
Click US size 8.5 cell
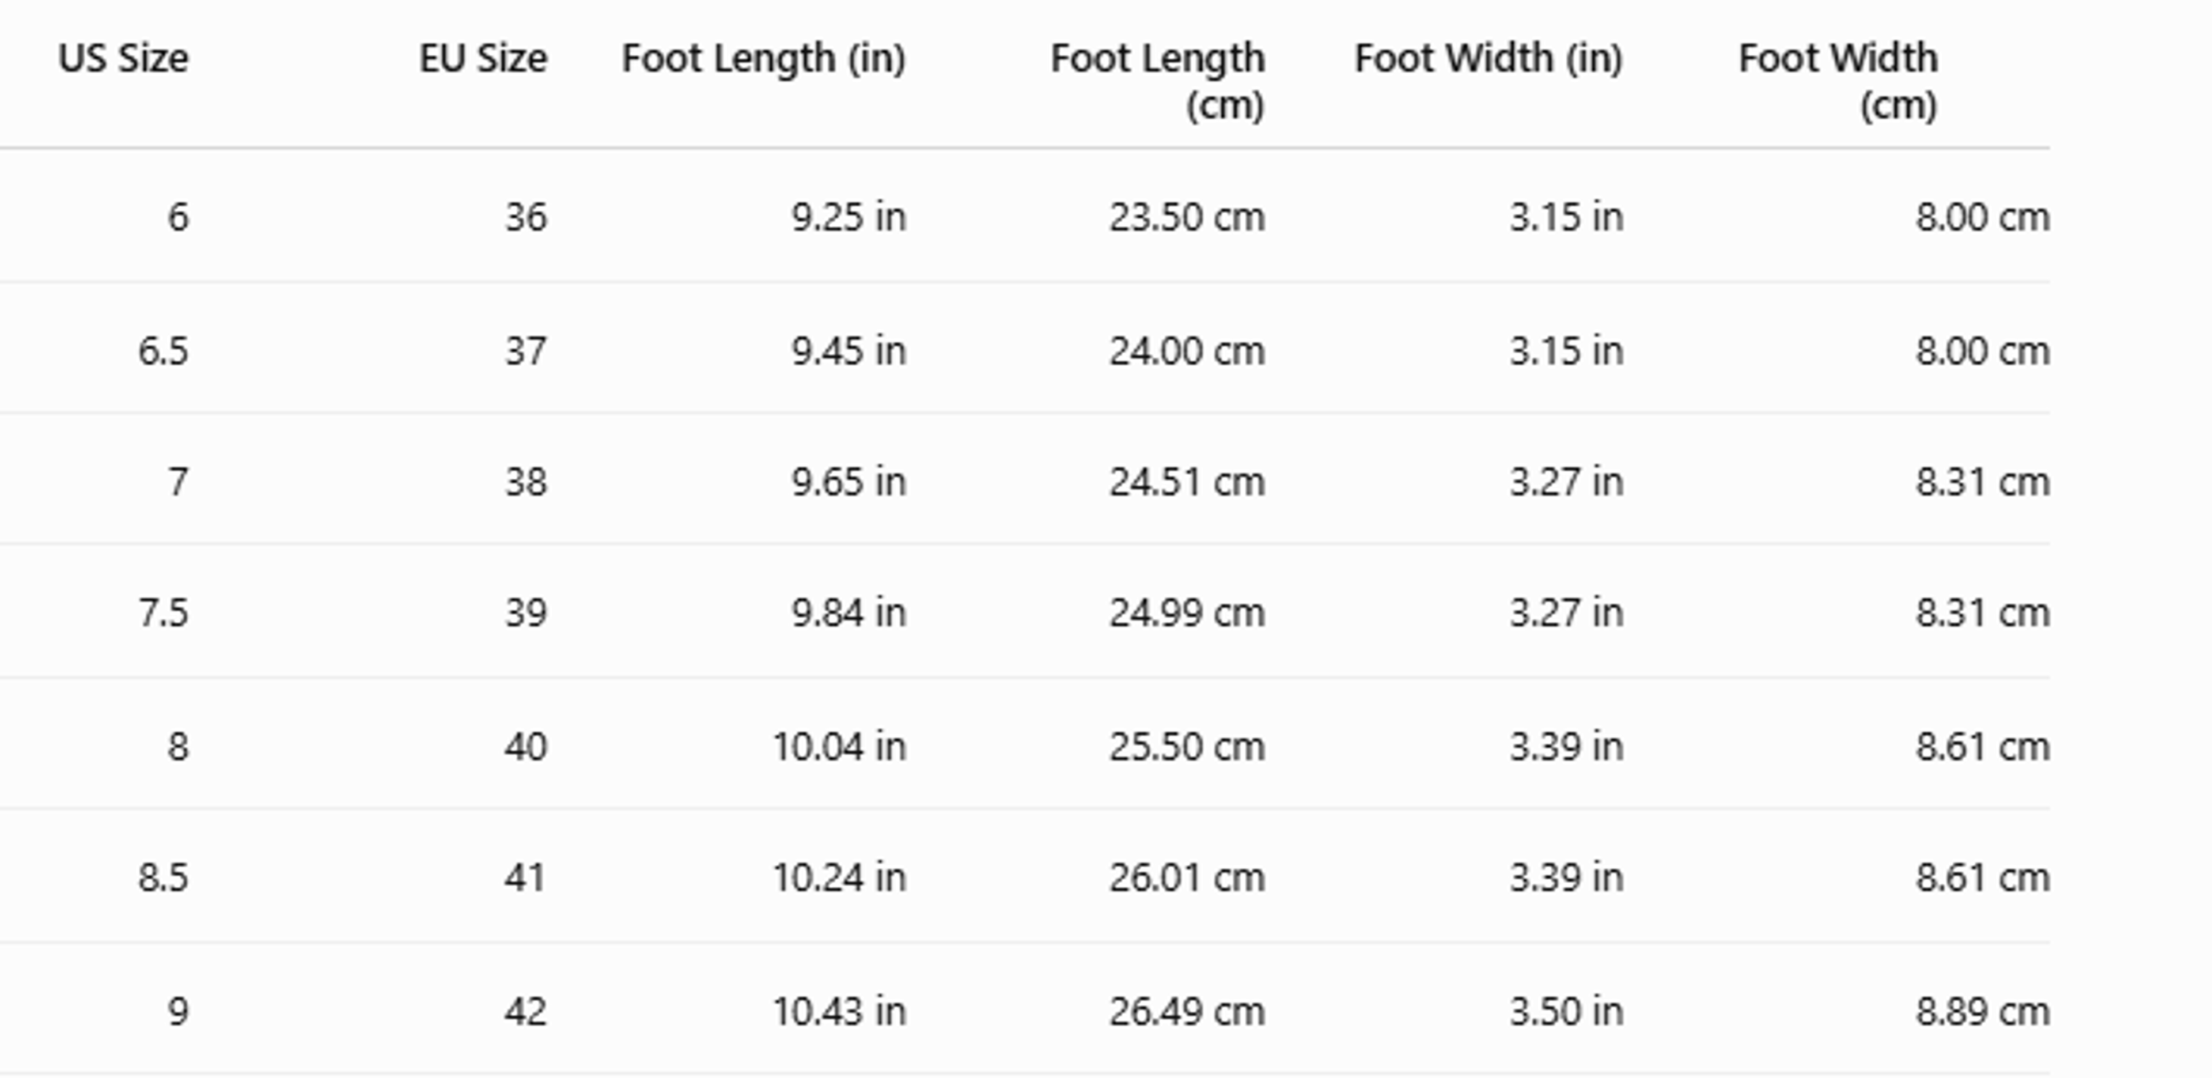click(163, 877)
